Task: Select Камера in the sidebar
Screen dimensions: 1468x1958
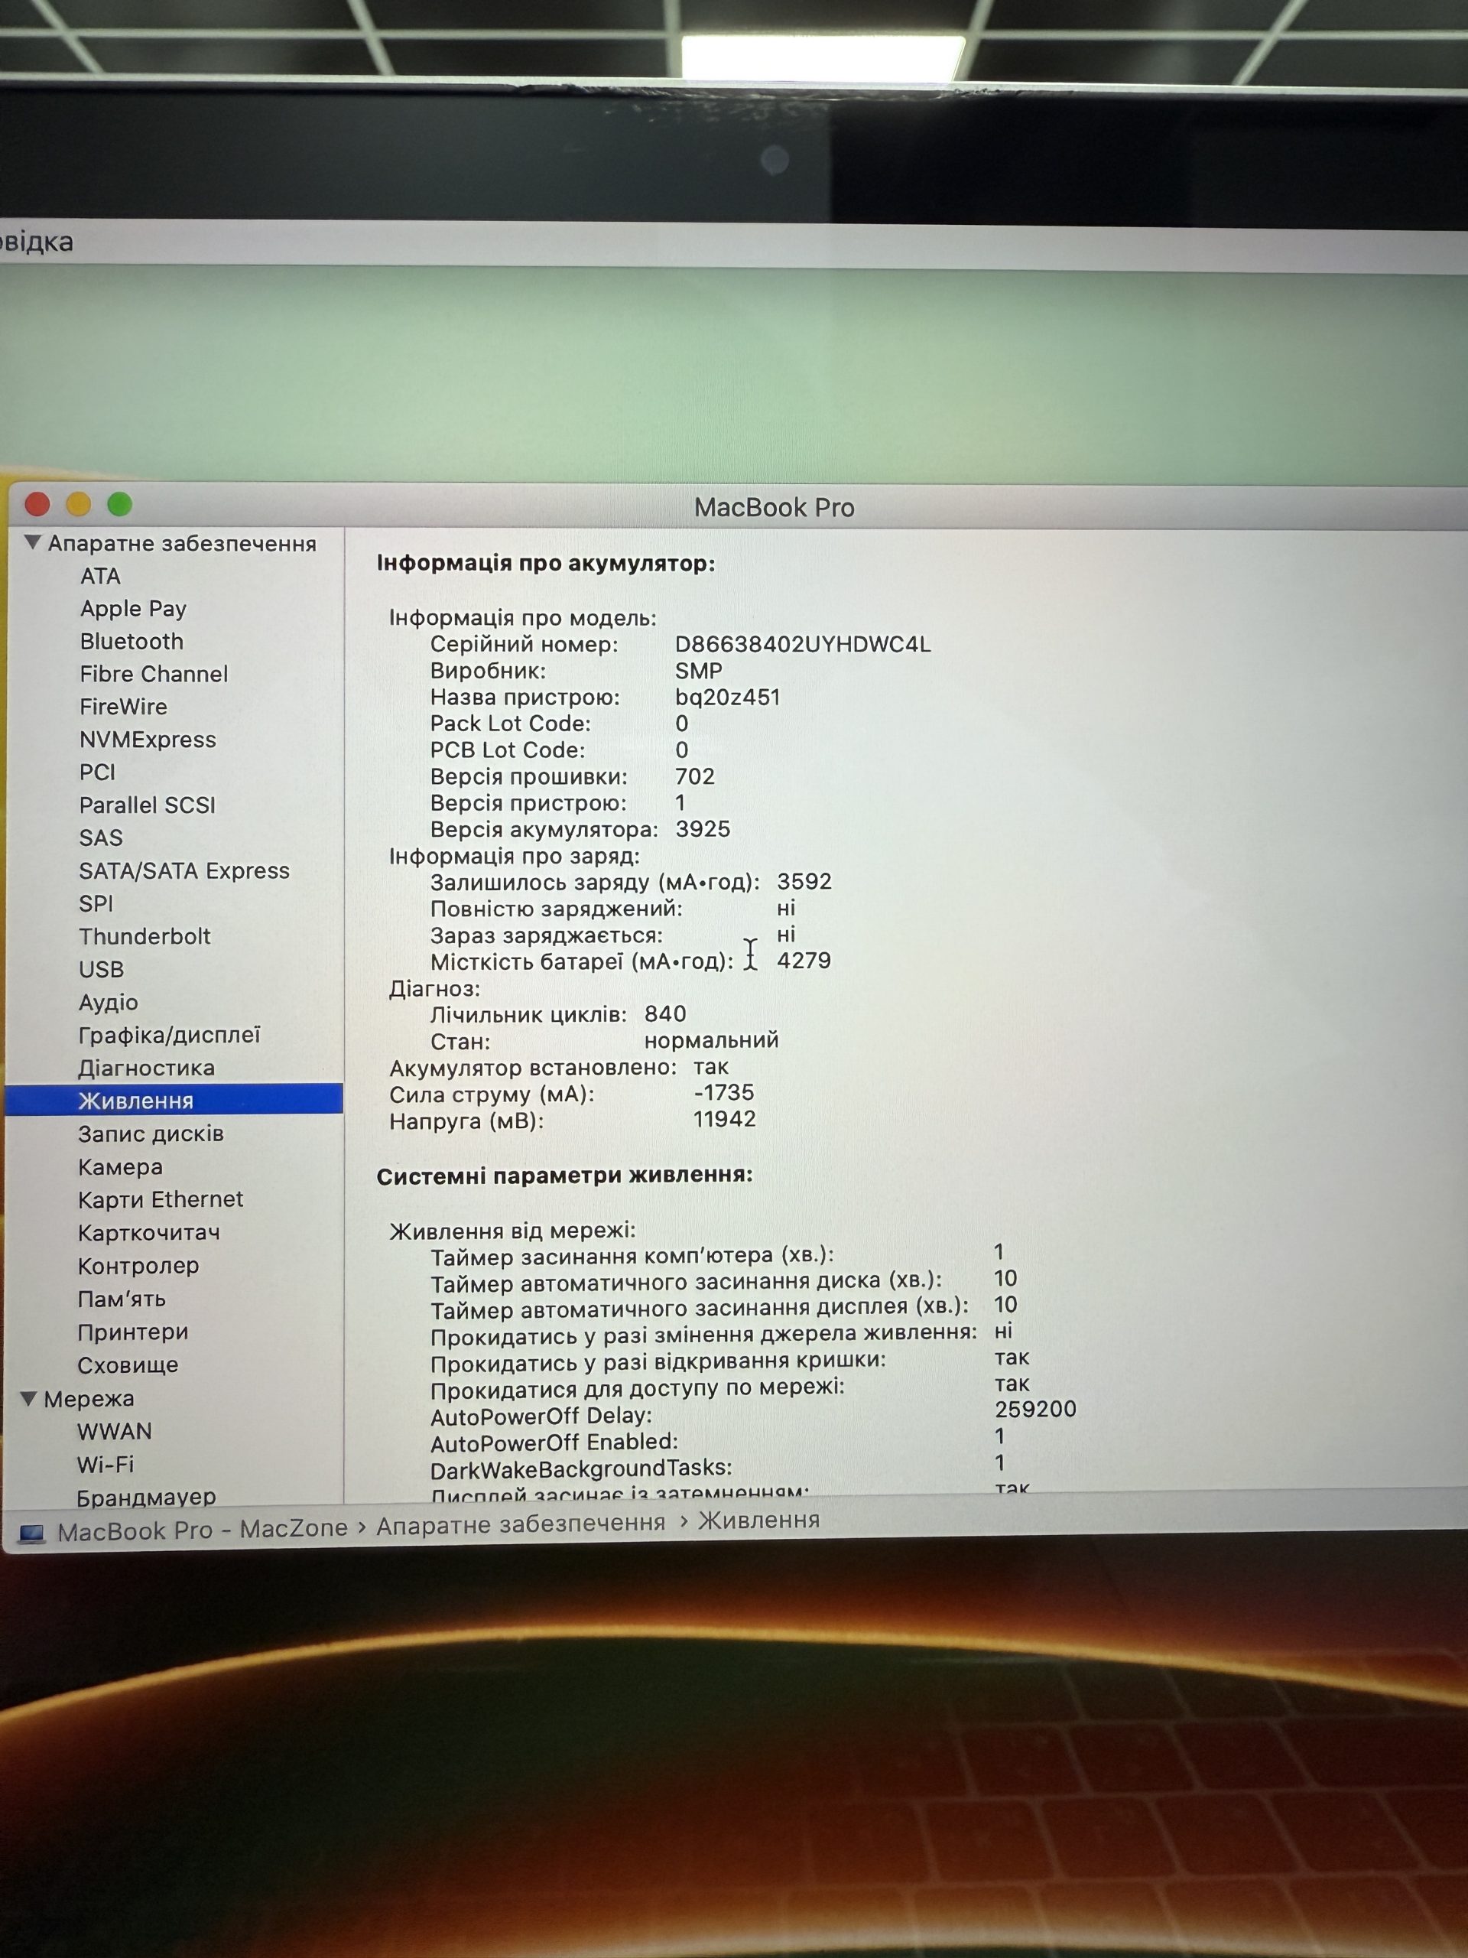Action: [119, 1166]
